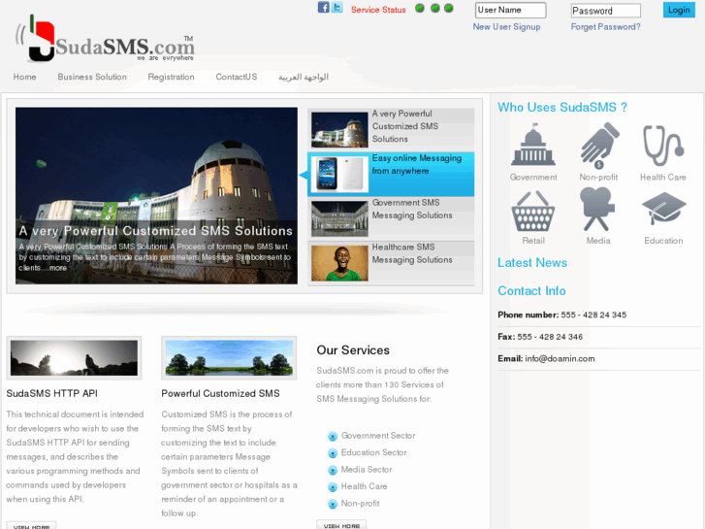Open the Forget Password link
705x529 pixels.
tap(606, 27)
